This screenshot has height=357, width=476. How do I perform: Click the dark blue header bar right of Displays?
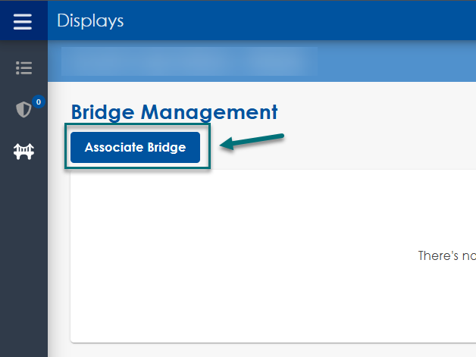(303, 21)
